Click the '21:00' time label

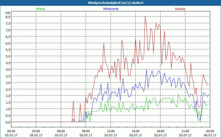185,131
